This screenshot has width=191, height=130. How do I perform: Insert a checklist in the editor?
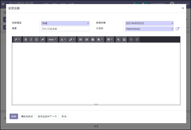pos(93,40)
